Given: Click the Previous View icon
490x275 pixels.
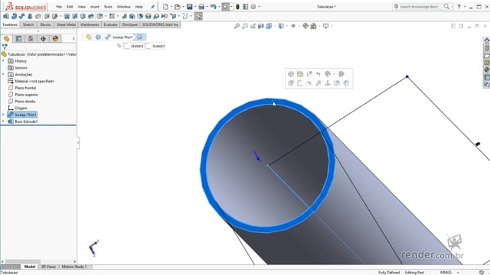Looking at the screenshot, I should (x=253, y=26).
